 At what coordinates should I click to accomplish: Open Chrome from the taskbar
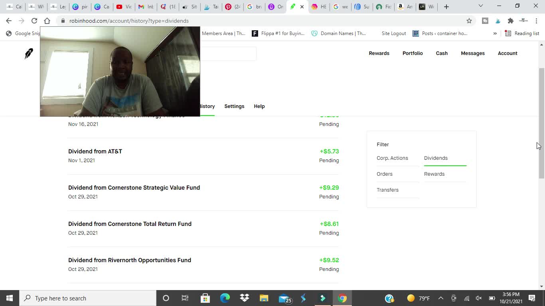pyautogui.click(x=342, y=298)
